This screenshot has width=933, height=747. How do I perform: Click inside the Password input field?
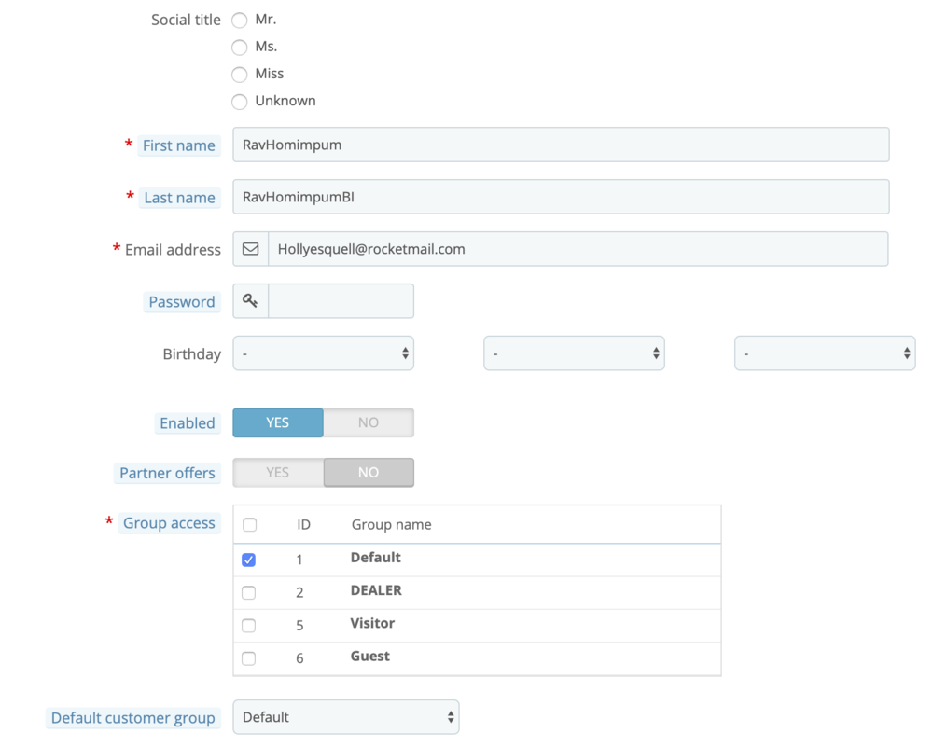341,300
